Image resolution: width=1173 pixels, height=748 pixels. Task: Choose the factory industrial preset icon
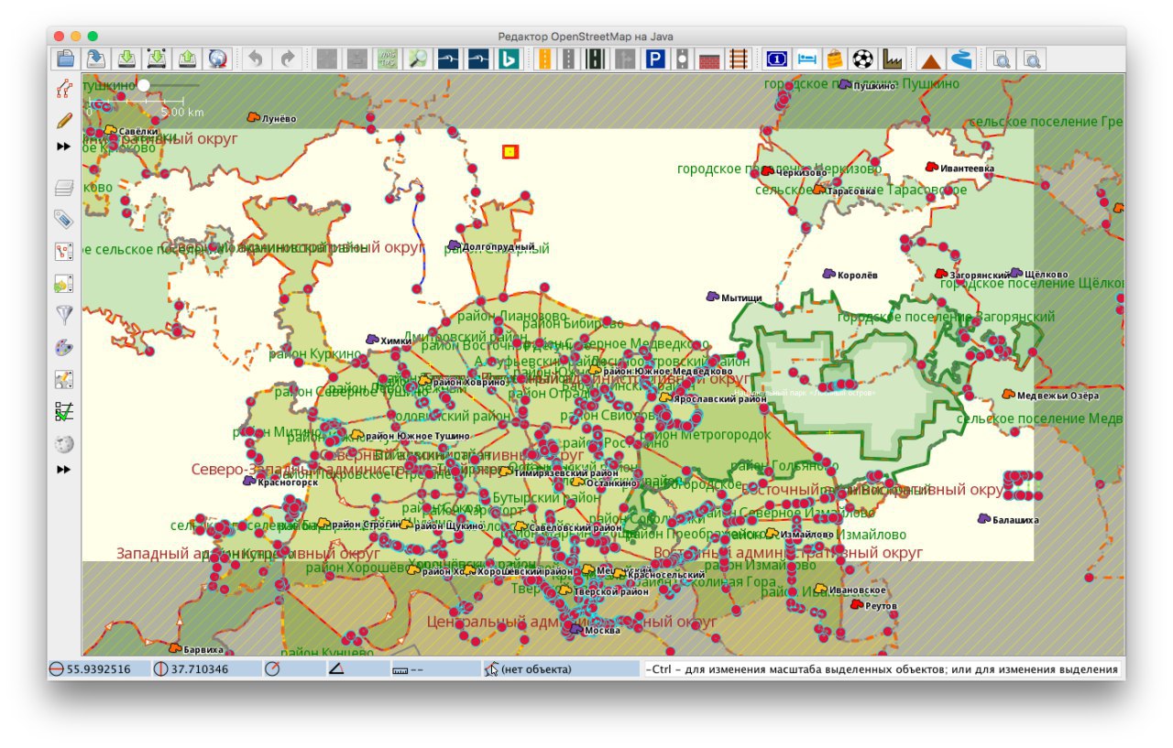pos(892,60)
